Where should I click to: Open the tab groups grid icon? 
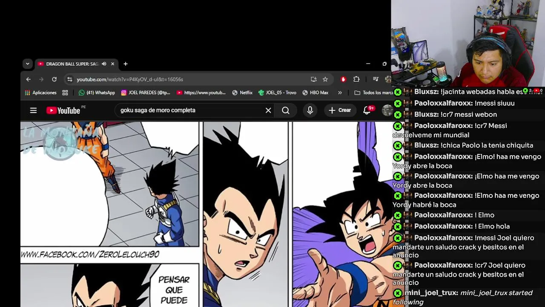pos(65,93)
